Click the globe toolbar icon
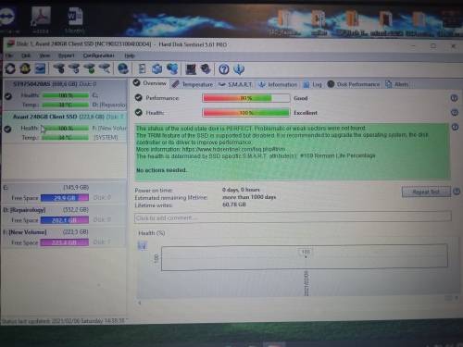 tap(123, 68)
